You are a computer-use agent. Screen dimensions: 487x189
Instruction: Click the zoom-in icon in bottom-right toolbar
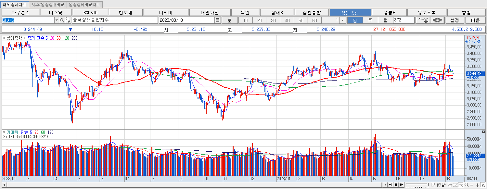[x=477, y=185]
